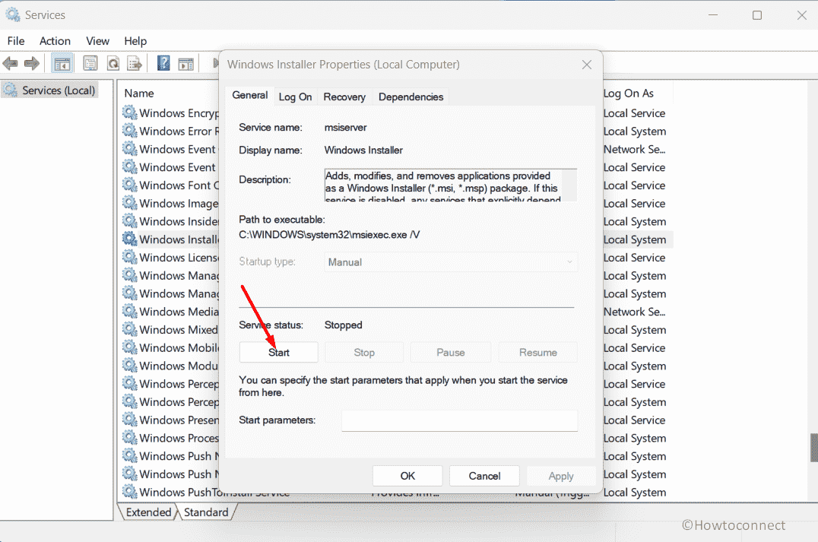Click the Windows Font service gear icon
Viewport: 818px width, 542px height.
tap(130, 185)
